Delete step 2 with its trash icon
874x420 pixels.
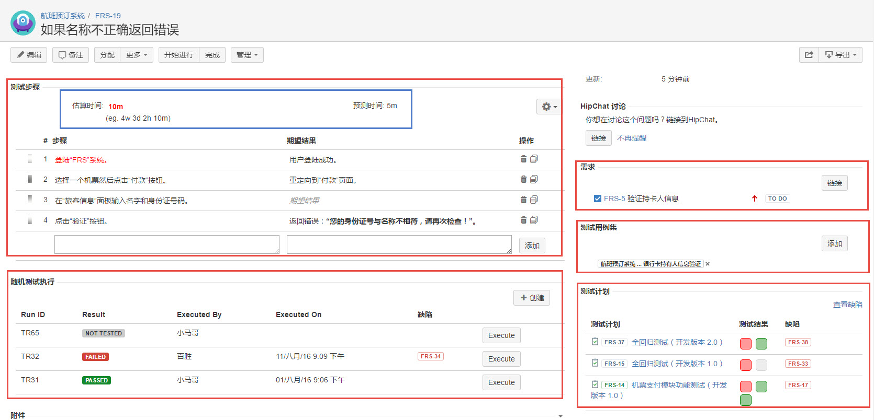point(523,180)
